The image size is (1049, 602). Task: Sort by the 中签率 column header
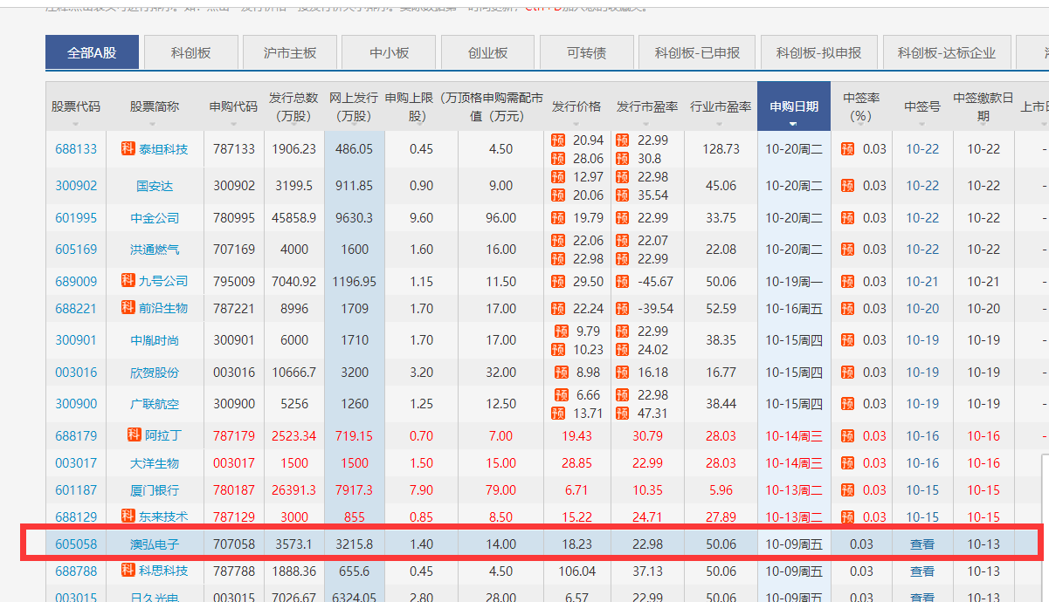click(861, 106)
